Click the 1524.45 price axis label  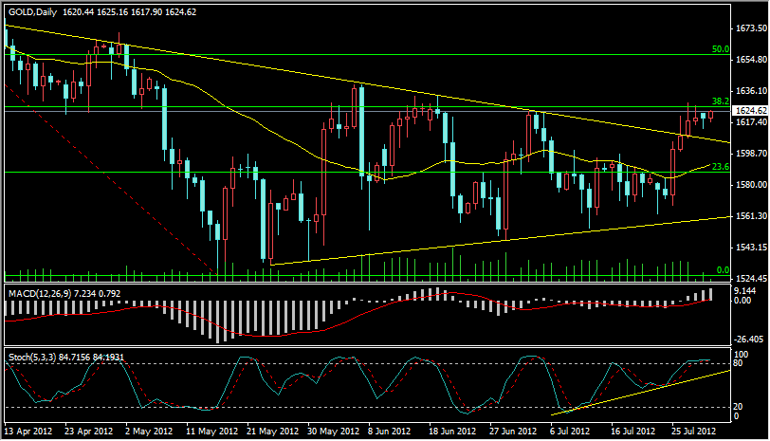[751, 279]
